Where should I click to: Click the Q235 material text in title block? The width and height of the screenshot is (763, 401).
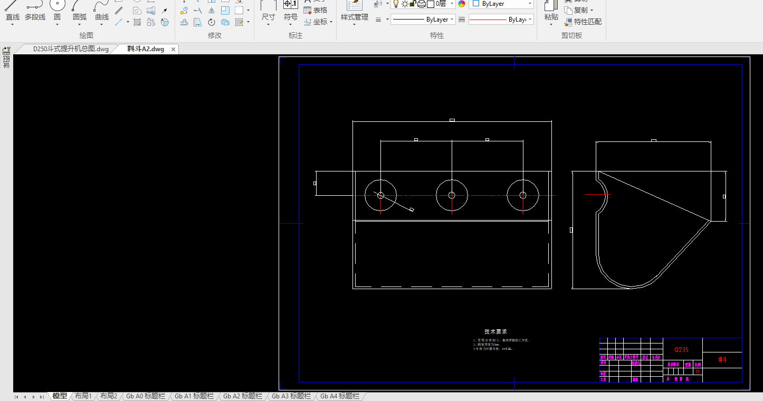tap(683, 350)
